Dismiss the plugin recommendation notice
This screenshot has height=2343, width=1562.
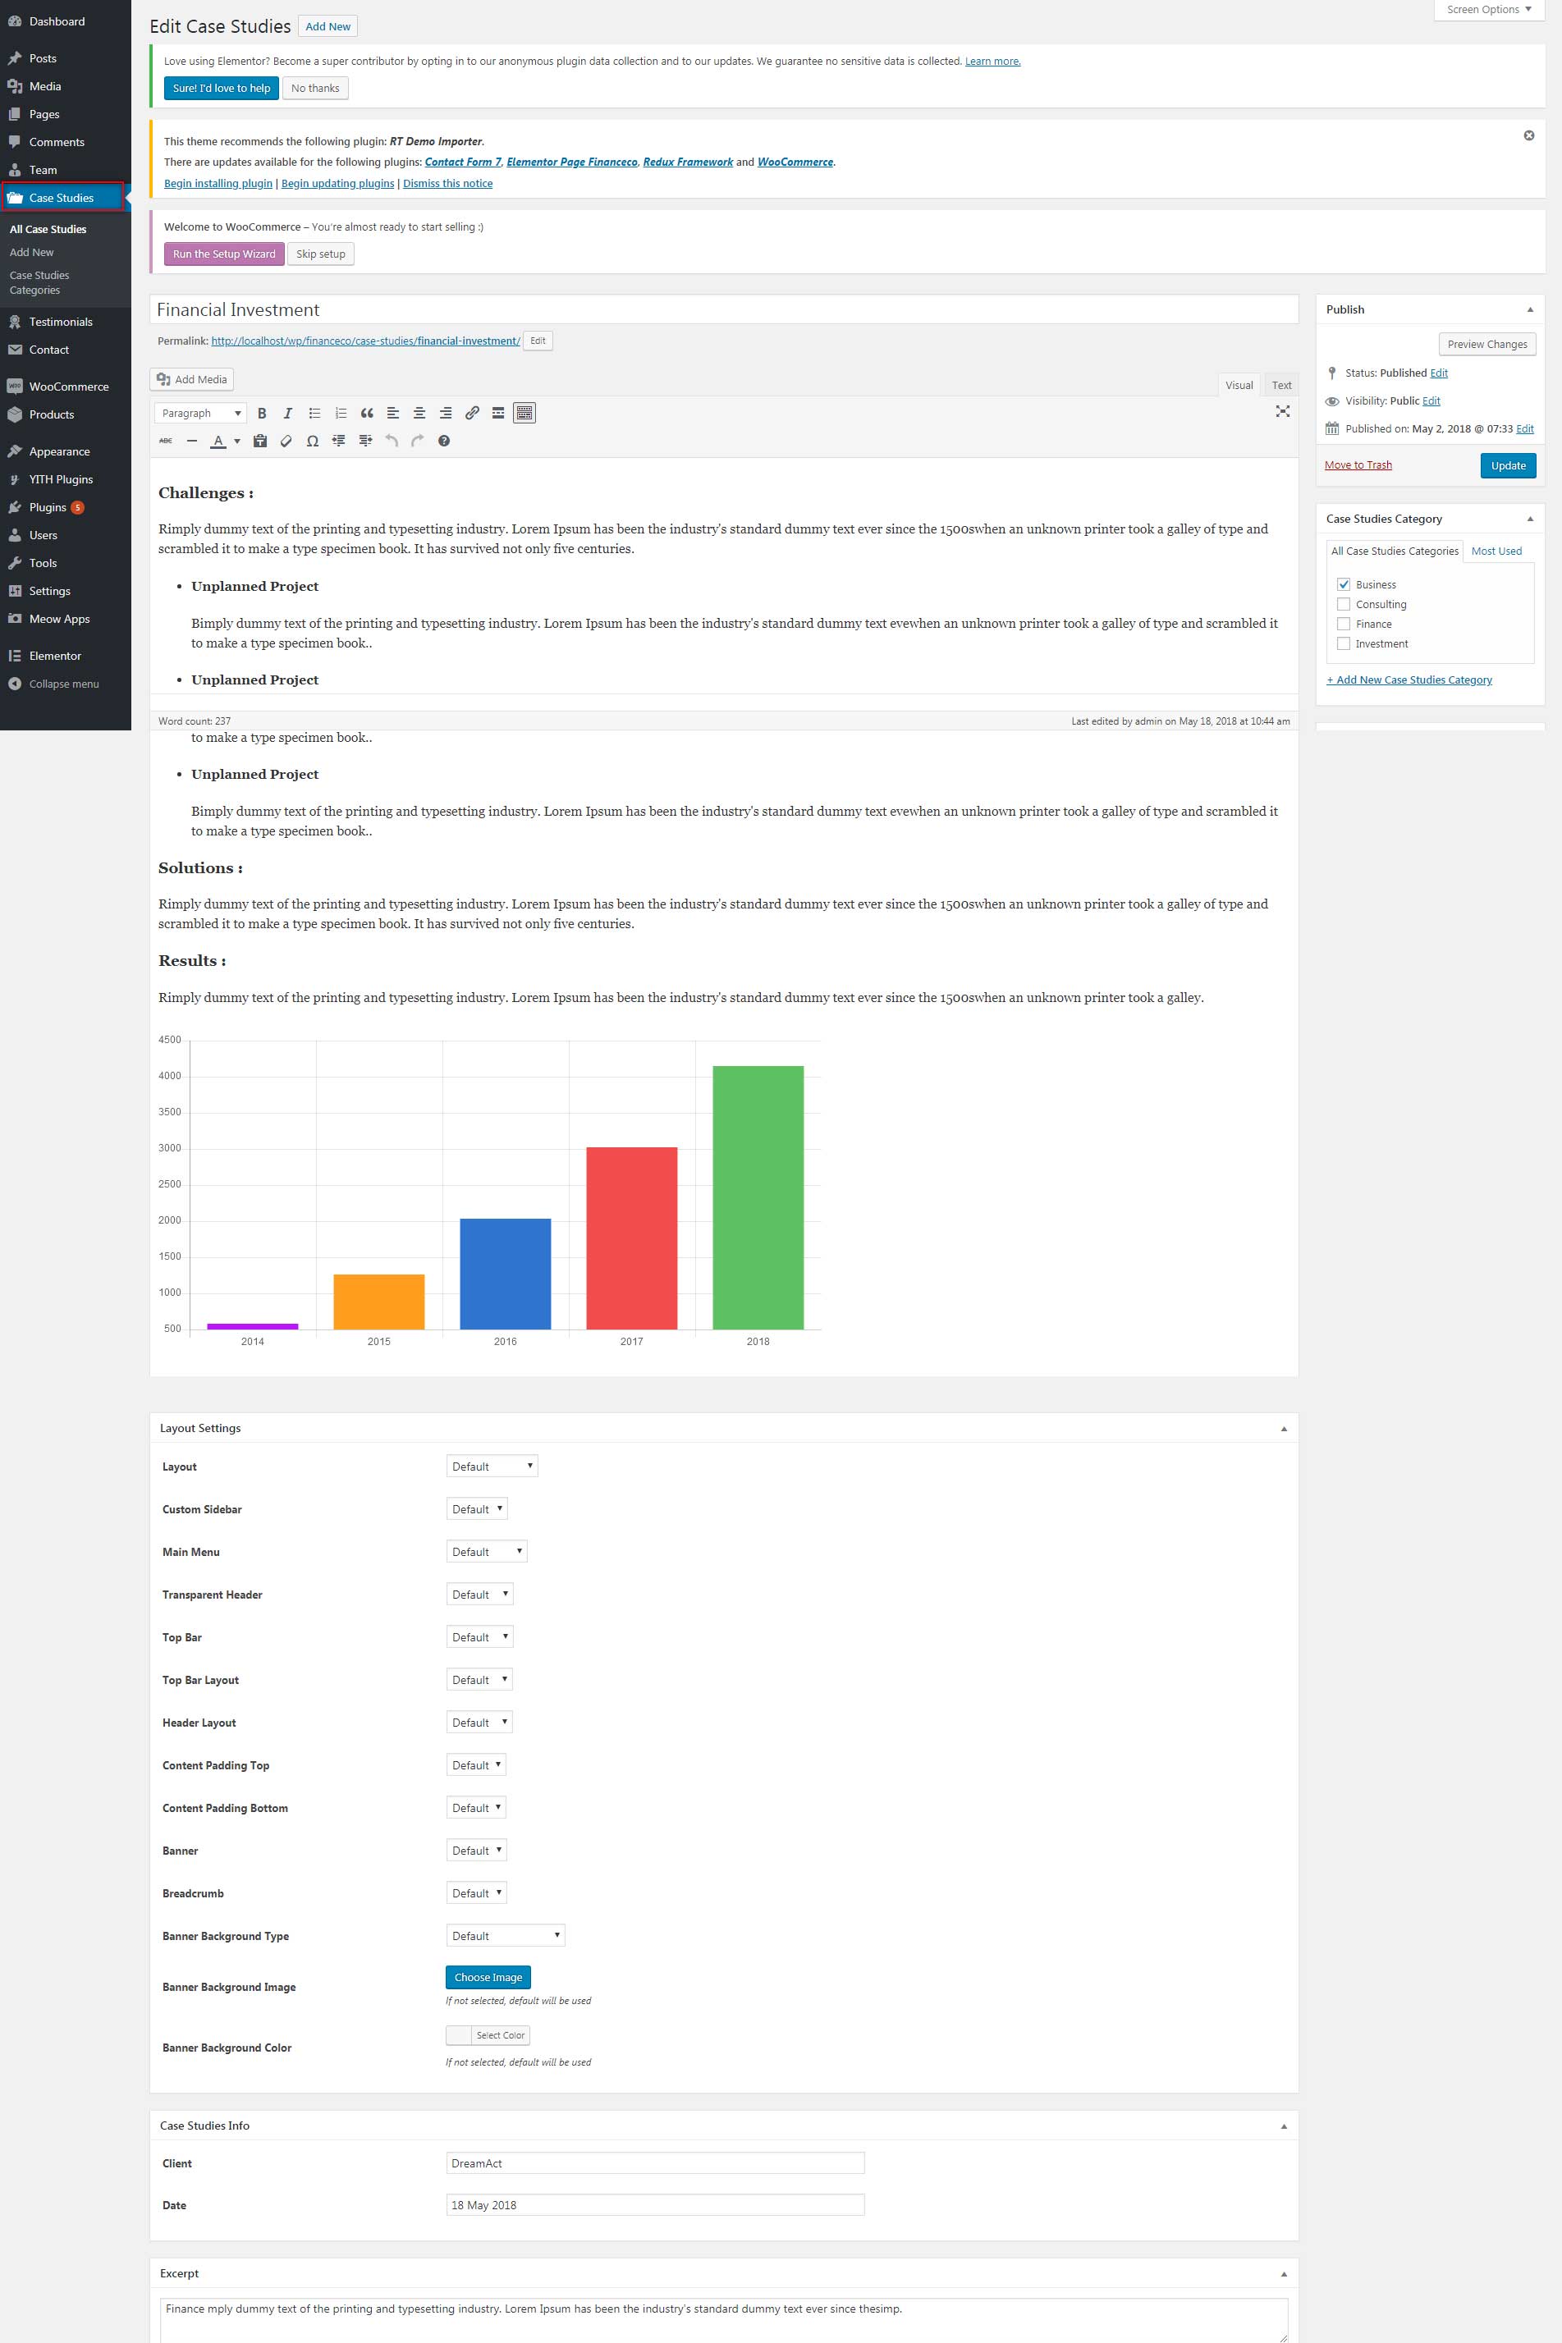(x=1529, y=135)
